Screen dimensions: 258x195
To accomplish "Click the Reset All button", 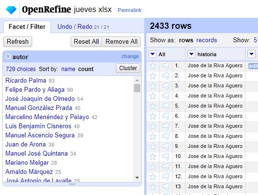I will [86, 41].
